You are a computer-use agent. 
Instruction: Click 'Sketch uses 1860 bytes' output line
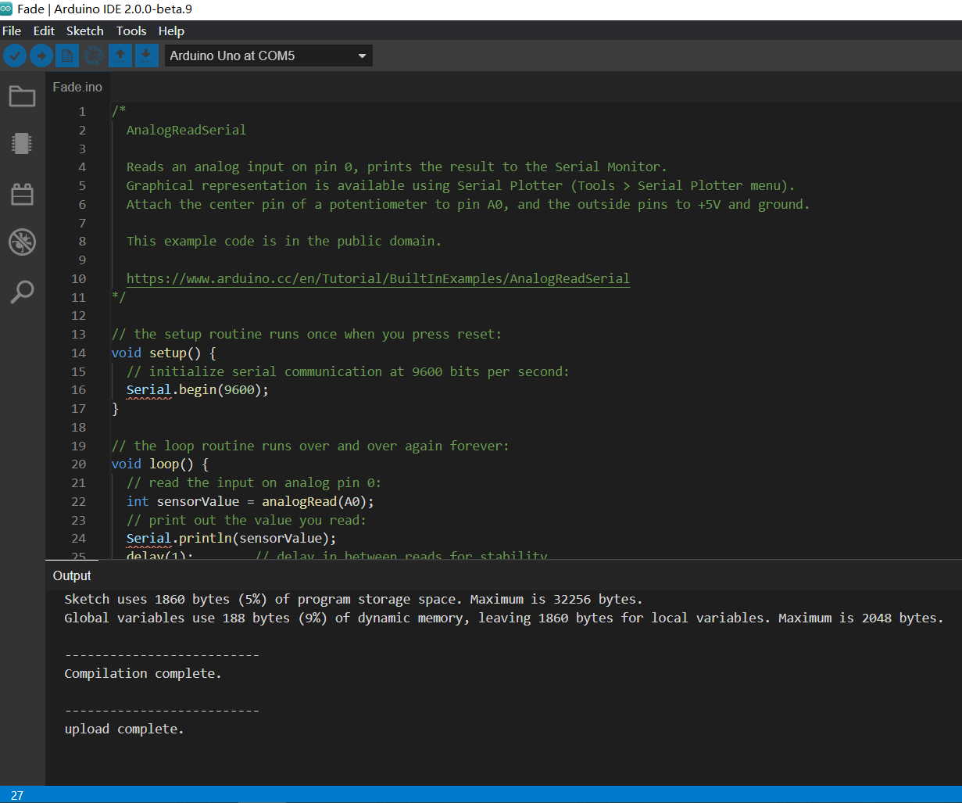coord(353,599)
